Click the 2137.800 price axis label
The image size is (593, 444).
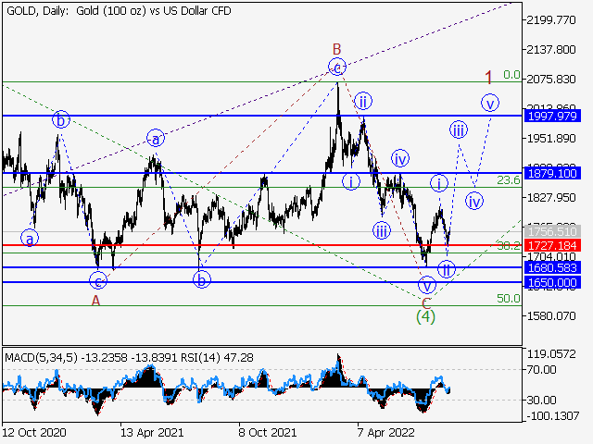click(x=551, y=49)
